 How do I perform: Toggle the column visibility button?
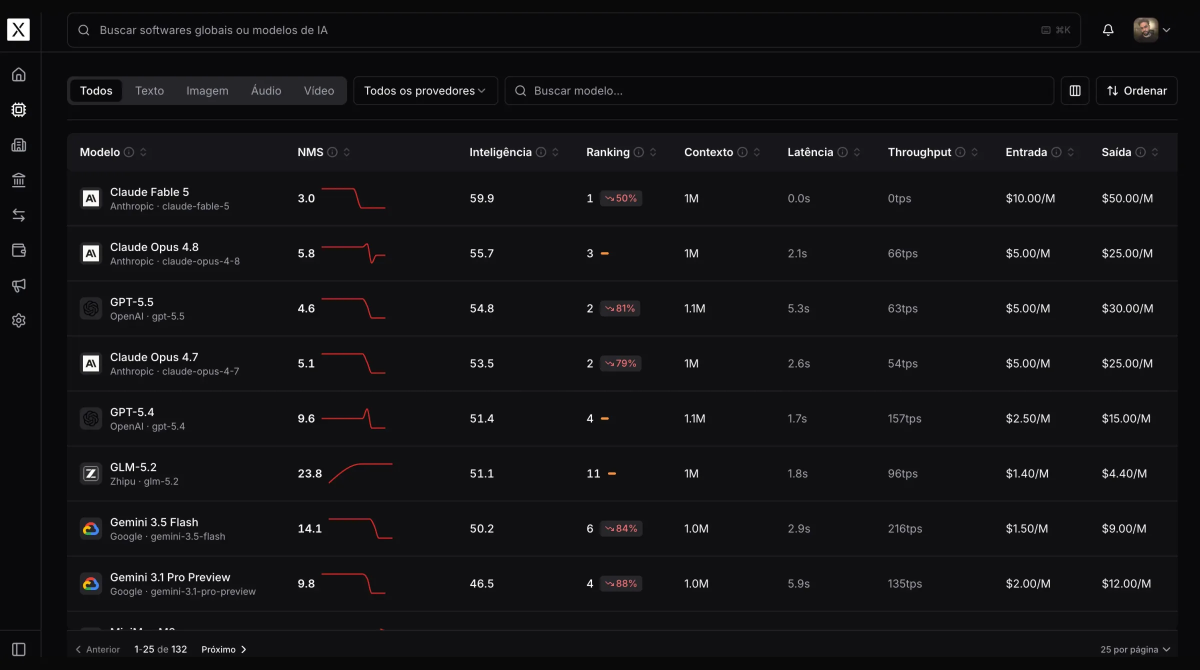[1075, 90]
